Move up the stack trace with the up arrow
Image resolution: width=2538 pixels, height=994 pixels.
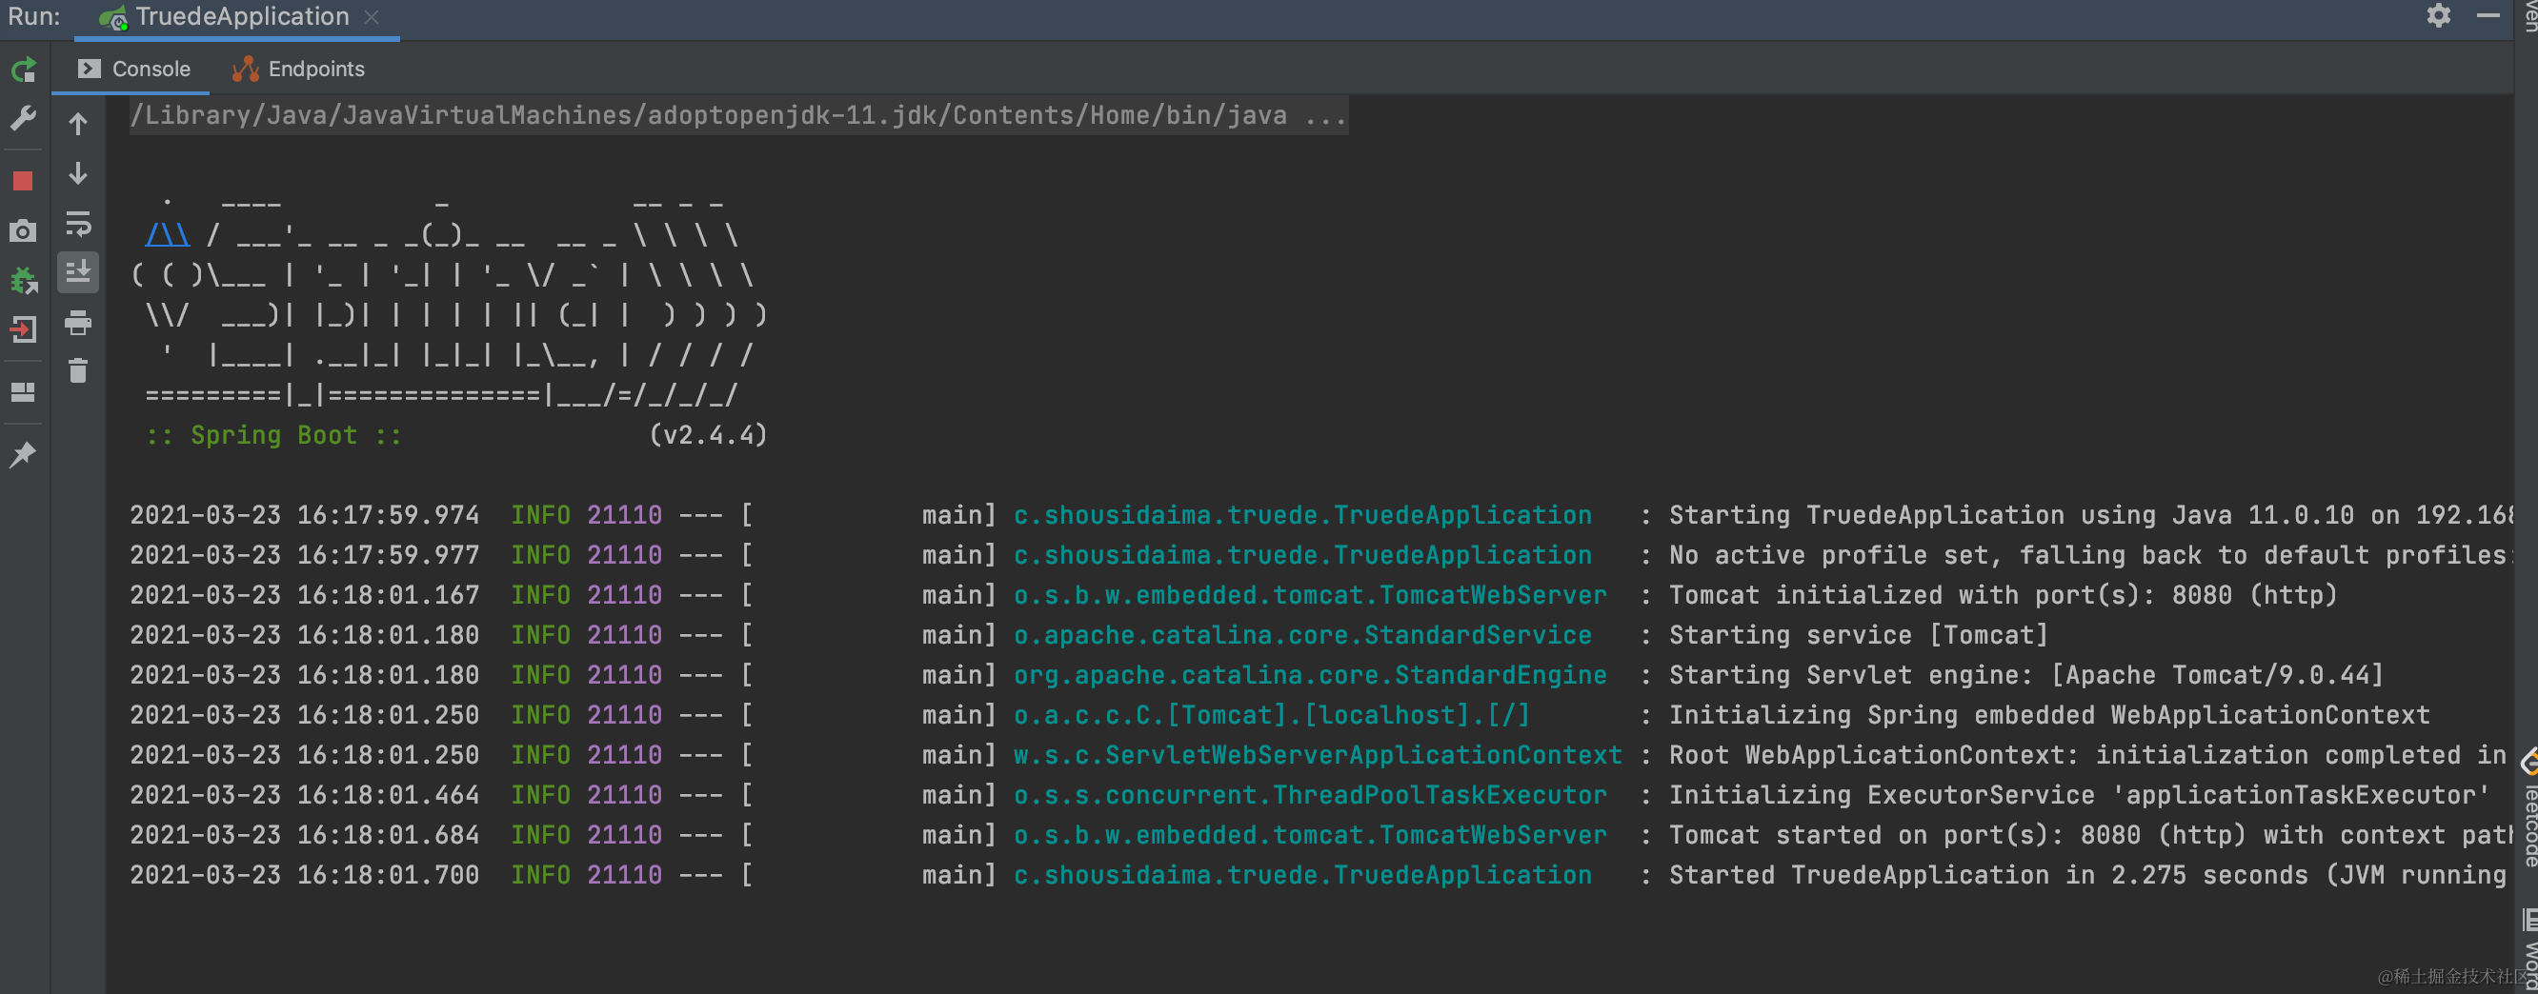pyautogui.click(x=79, y=124)
